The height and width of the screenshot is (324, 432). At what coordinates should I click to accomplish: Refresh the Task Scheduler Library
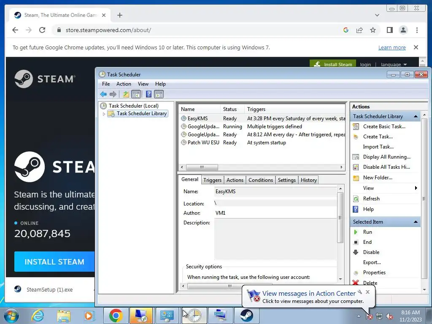click(x=371, y=199)
